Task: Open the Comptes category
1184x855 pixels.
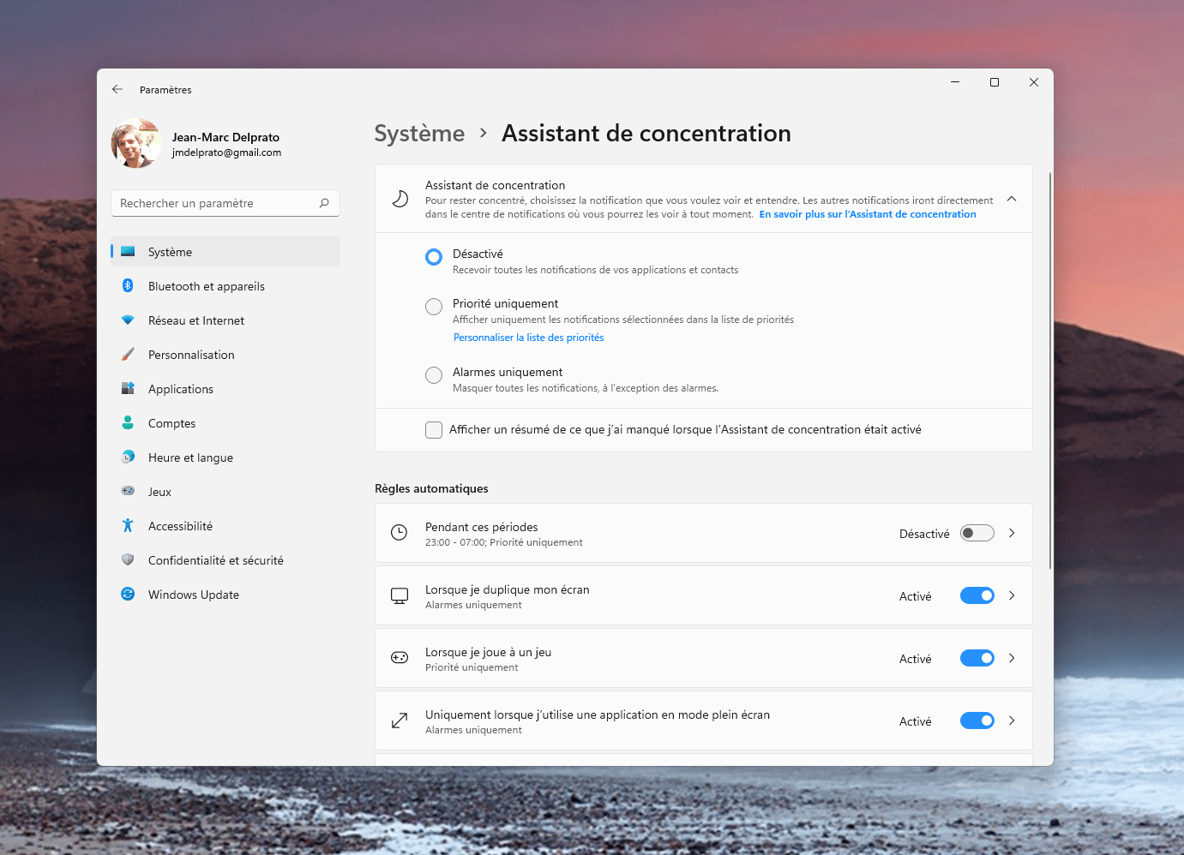Action: click(x=225, y=422)
